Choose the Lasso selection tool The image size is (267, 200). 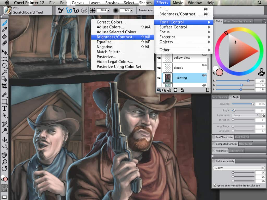point(4,66)
